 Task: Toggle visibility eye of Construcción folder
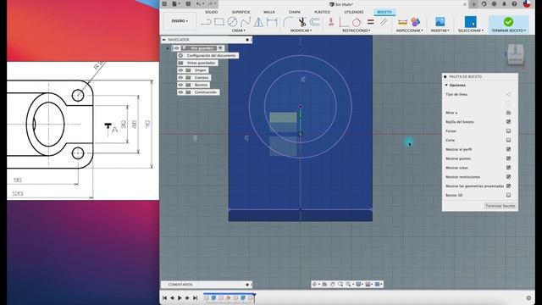180,92
